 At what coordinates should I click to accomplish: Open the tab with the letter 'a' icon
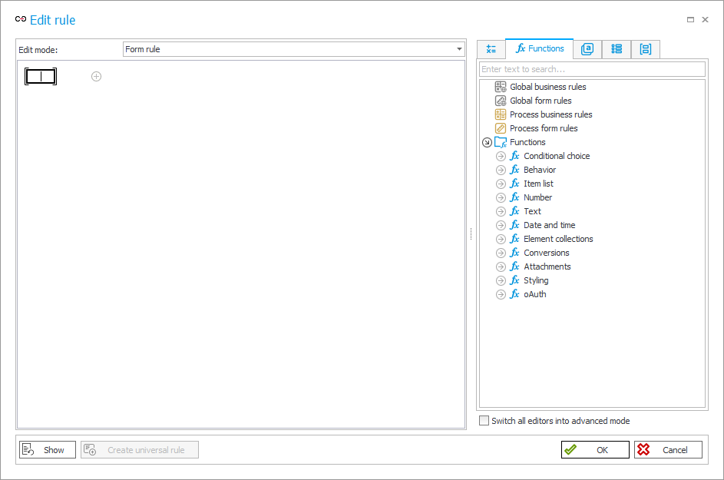pyautogui.click(x=587, y=49)
